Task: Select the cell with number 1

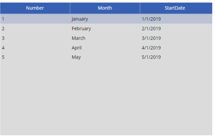Action: [x=3, y=19]
